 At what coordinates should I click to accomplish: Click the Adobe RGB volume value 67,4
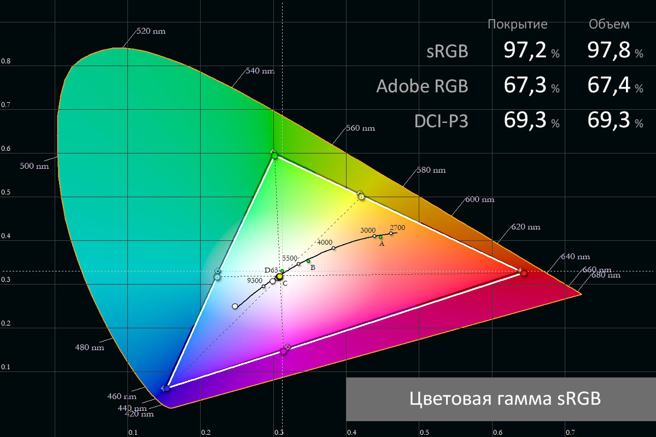[x=608, y=85]
